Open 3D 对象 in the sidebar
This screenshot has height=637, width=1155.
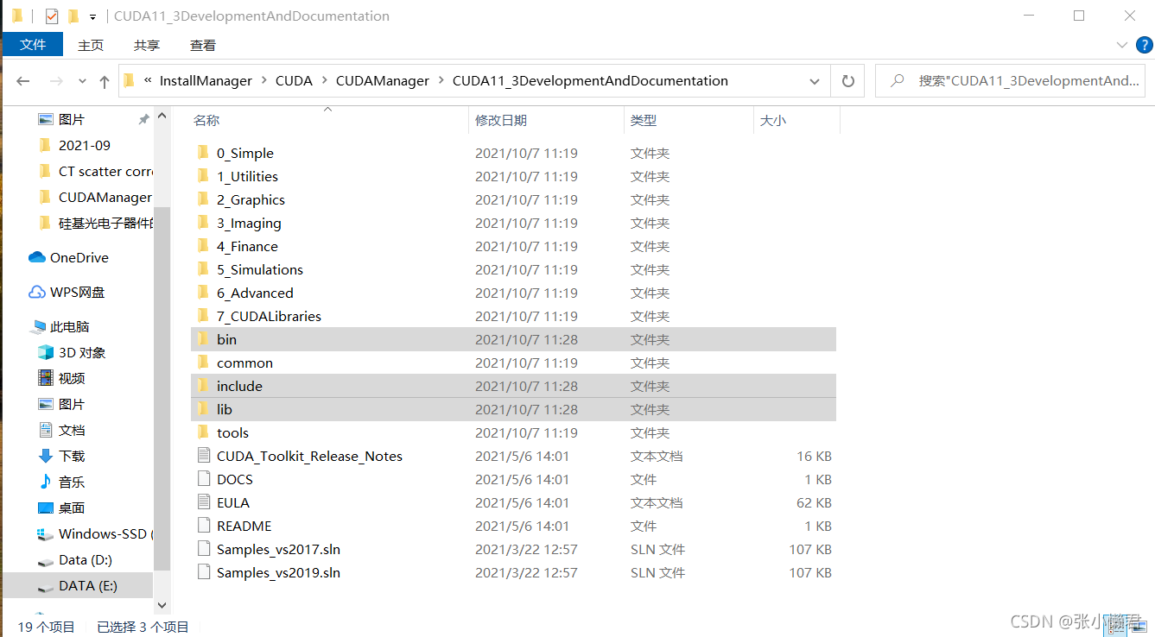72,352
